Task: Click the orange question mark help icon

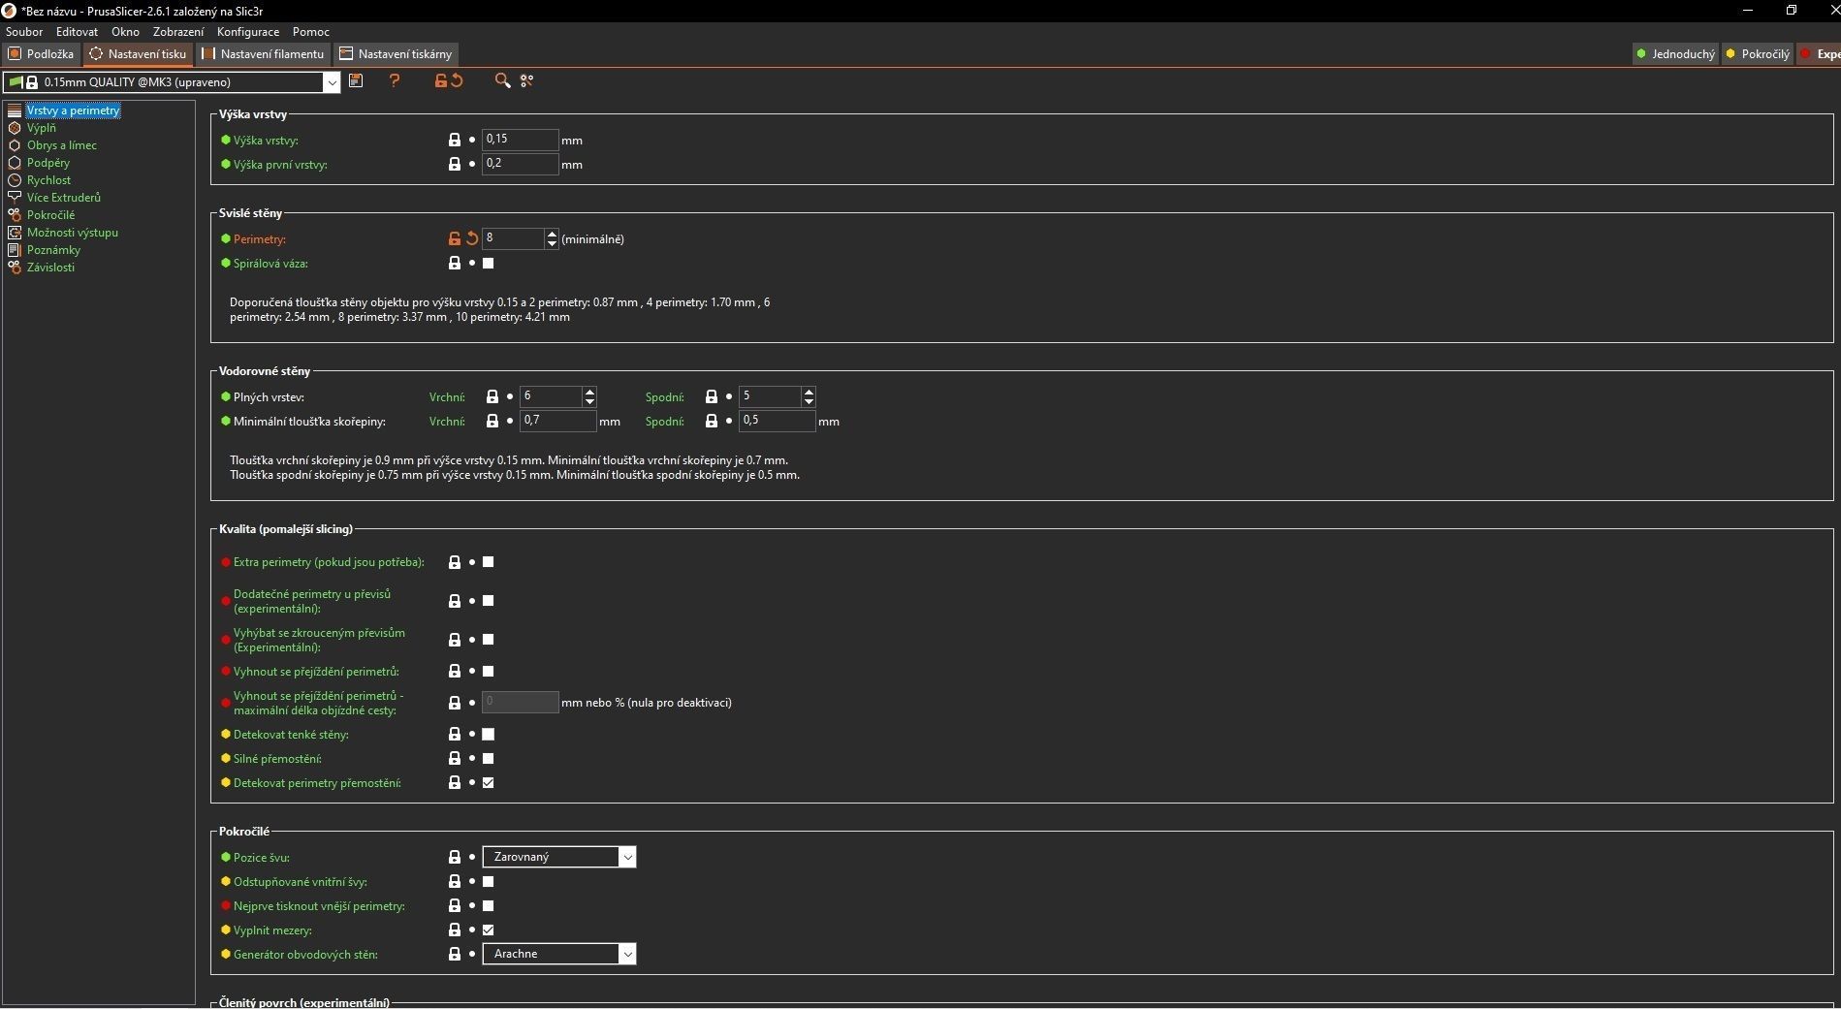Action: 395,81
